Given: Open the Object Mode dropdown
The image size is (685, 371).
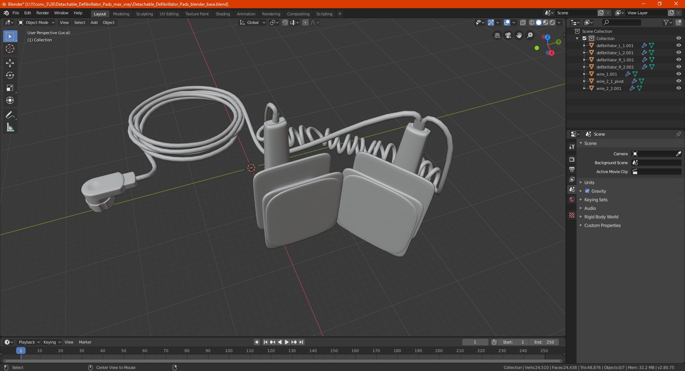Looking at the screenshot, I should [x=36, y=22].
